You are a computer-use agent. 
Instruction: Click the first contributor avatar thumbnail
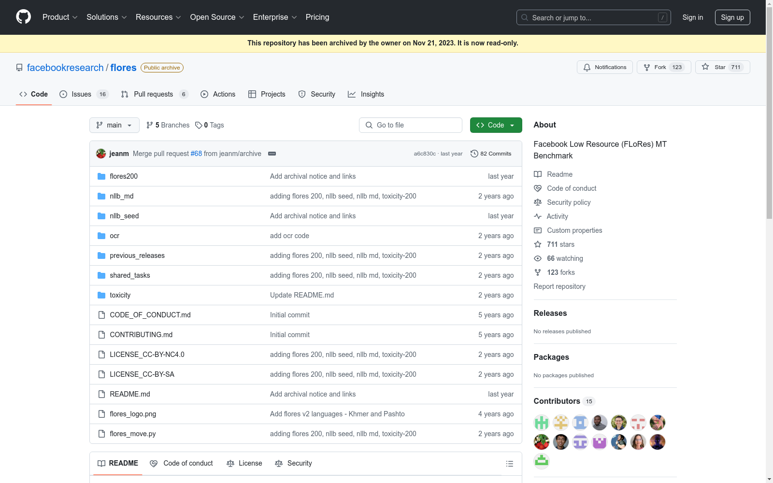point(542,423)
